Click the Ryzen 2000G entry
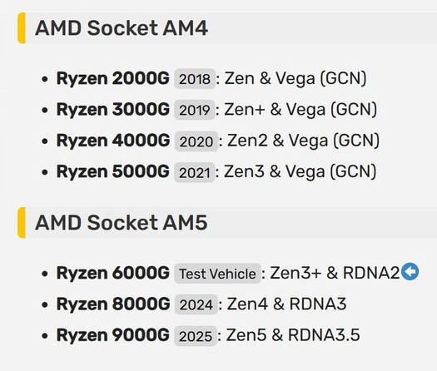437x371 pixels. click(113, 78)
